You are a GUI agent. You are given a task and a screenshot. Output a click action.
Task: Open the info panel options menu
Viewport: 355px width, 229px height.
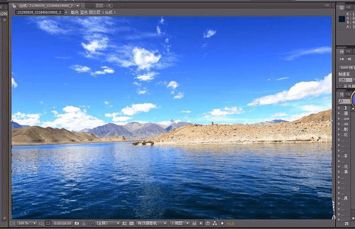click(349, 8)
